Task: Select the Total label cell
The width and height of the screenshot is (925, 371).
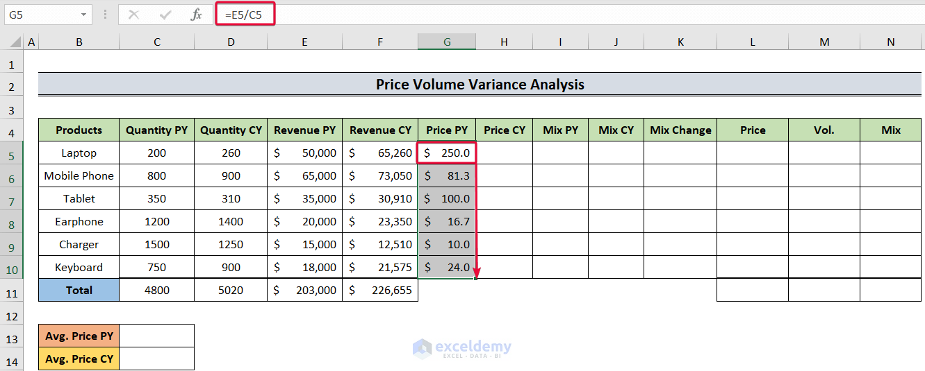Action: (x=79, y=291)
